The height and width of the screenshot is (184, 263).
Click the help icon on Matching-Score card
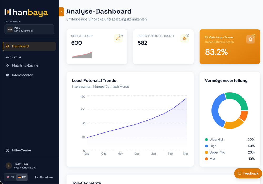point(254,36)
